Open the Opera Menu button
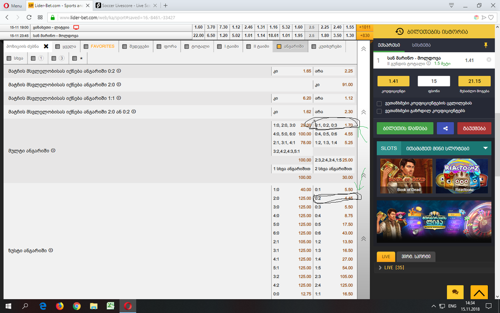 (x=13, y=5)
